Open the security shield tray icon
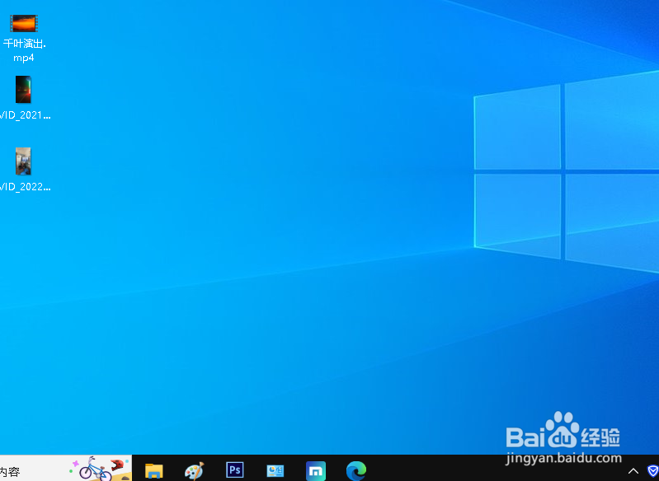The image size is (659, 481). [653, 471]
